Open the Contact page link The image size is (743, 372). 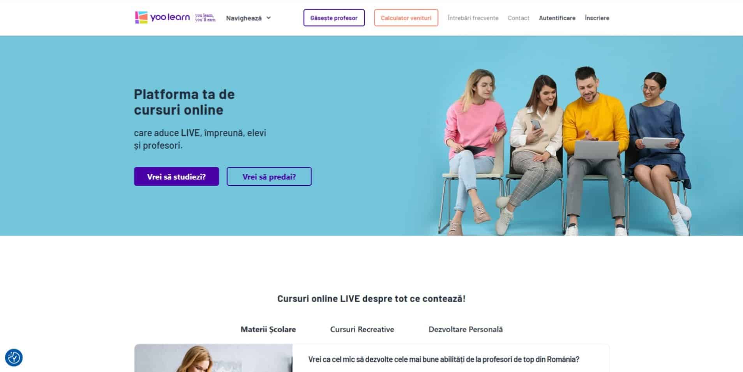pos(518,18)
